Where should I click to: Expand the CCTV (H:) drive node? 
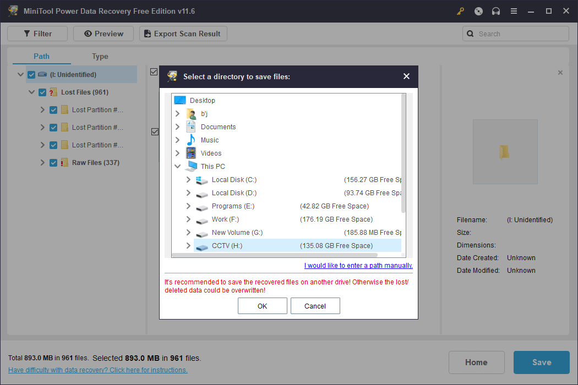[188, 245]
